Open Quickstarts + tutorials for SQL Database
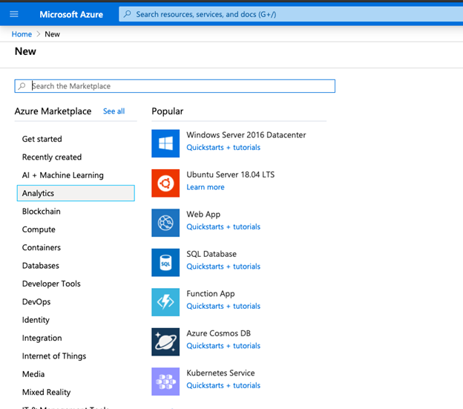The height and width of the screenshot is (409, 463). 223,266
